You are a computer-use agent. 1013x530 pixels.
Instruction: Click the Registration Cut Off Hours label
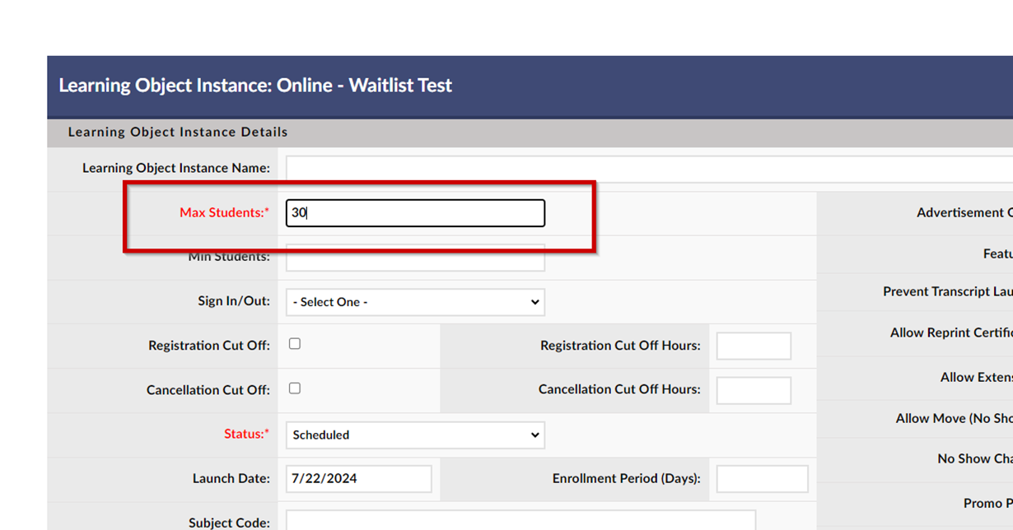coord(621,346)
